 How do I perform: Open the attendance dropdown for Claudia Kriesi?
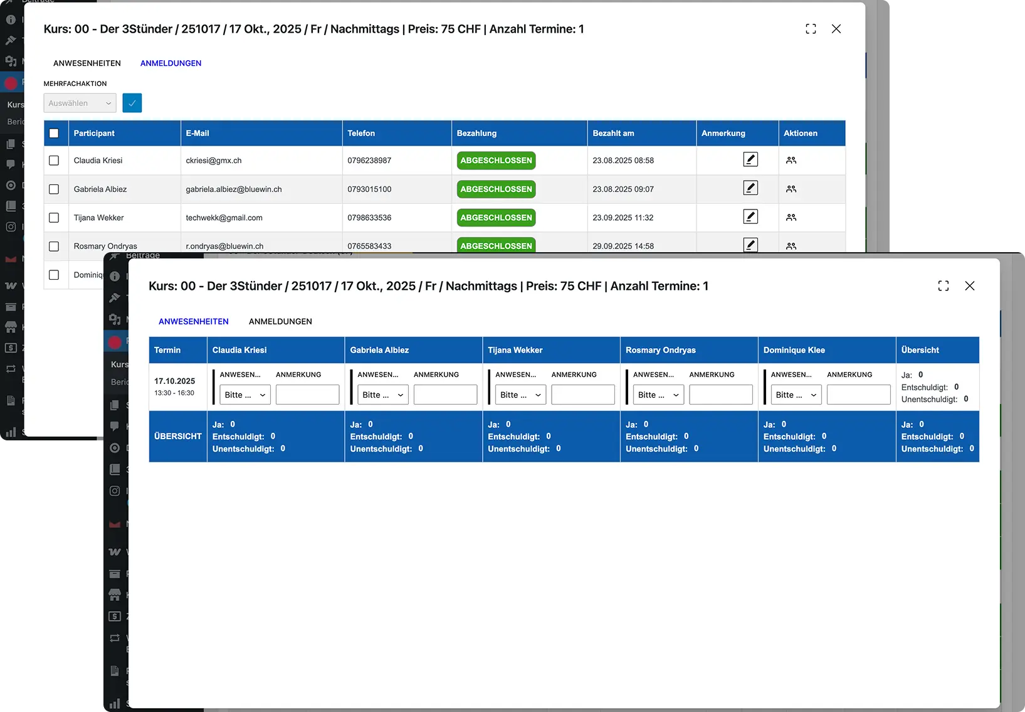pos(245,395)
